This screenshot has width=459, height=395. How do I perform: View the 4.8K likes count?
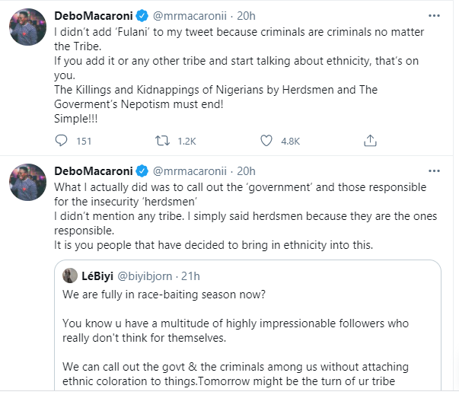click(x=290, y=141)
